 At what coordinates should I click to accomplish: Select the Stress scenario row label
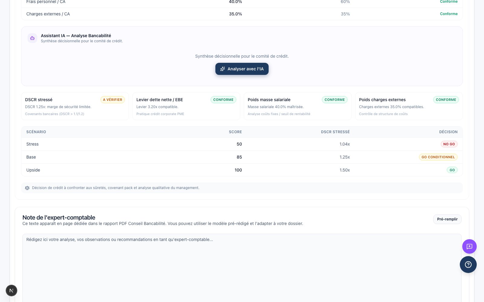pos(32,144)
